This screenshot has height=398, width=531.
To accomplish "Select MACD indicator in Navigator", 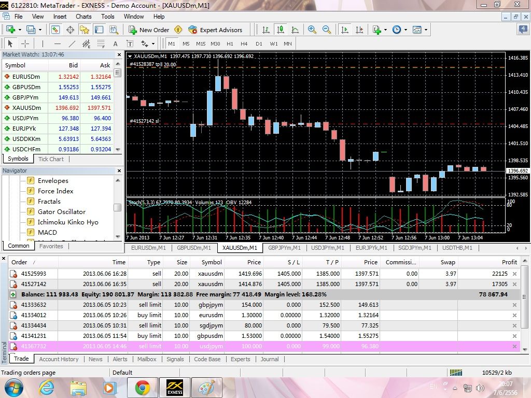I will (47, 233).
